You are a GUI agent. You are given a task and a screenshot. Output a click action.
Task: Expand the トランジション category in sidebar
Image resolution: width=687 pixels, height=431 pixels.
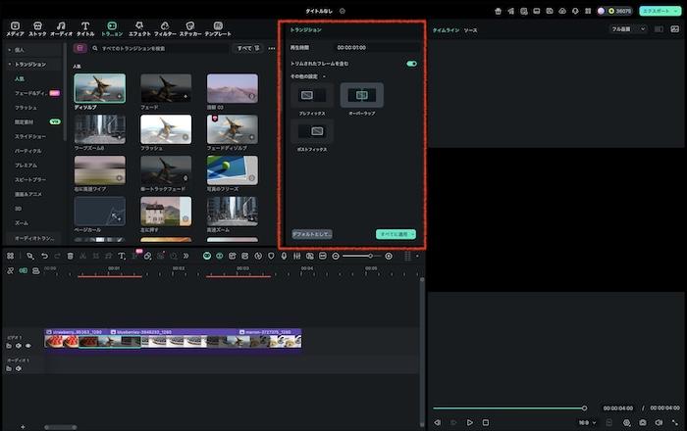coord(29,64)
